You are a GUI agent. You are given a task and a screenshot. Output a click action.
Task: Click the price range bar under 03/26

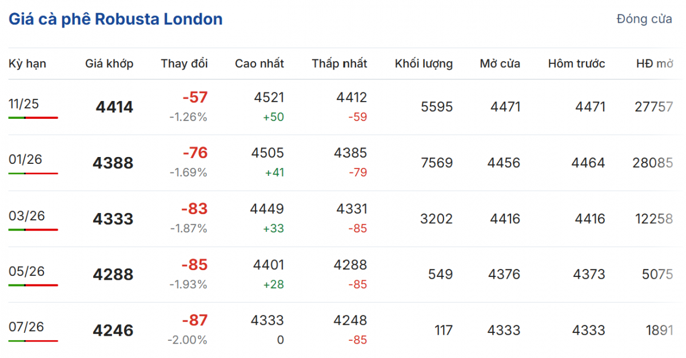click(33, 230)
